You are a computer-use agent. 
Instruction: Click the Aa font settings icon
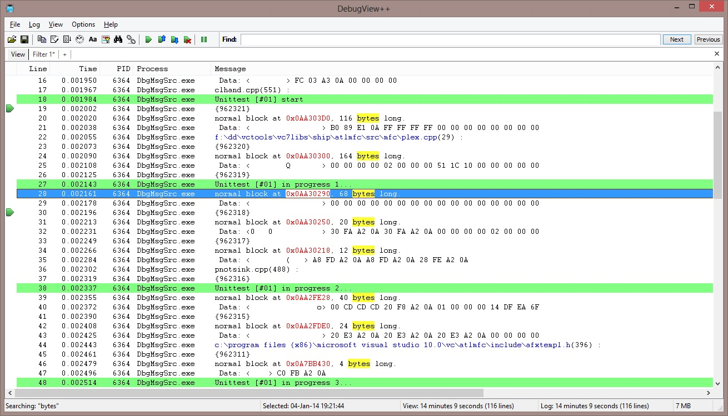[92, 39]
